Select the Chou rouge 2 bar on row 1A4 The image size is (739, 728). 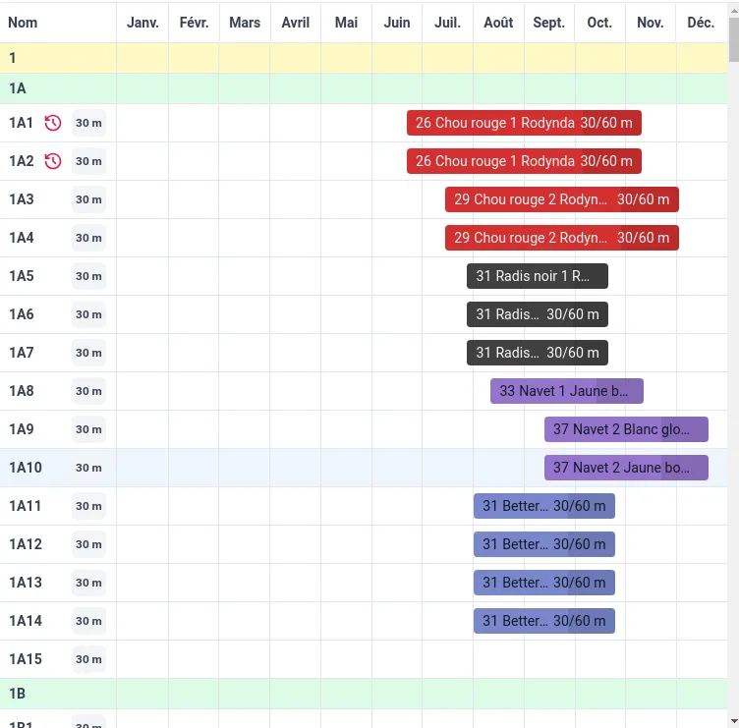[x=561, y=238]
